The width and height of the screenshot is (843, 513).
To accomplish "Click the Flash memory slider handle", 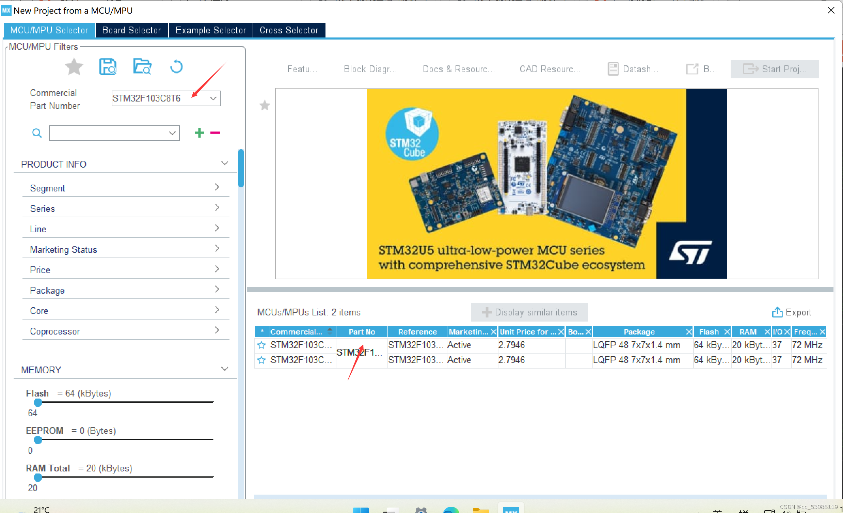I will point(38,403).
